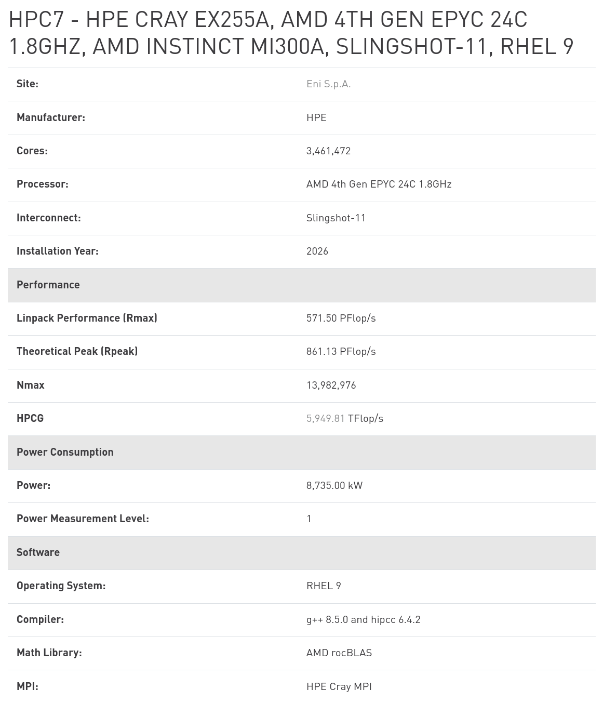Open the 5,949.81 HPCG result link
The height and width of the screenshot is (703, 603).
[x=326, y=419]
